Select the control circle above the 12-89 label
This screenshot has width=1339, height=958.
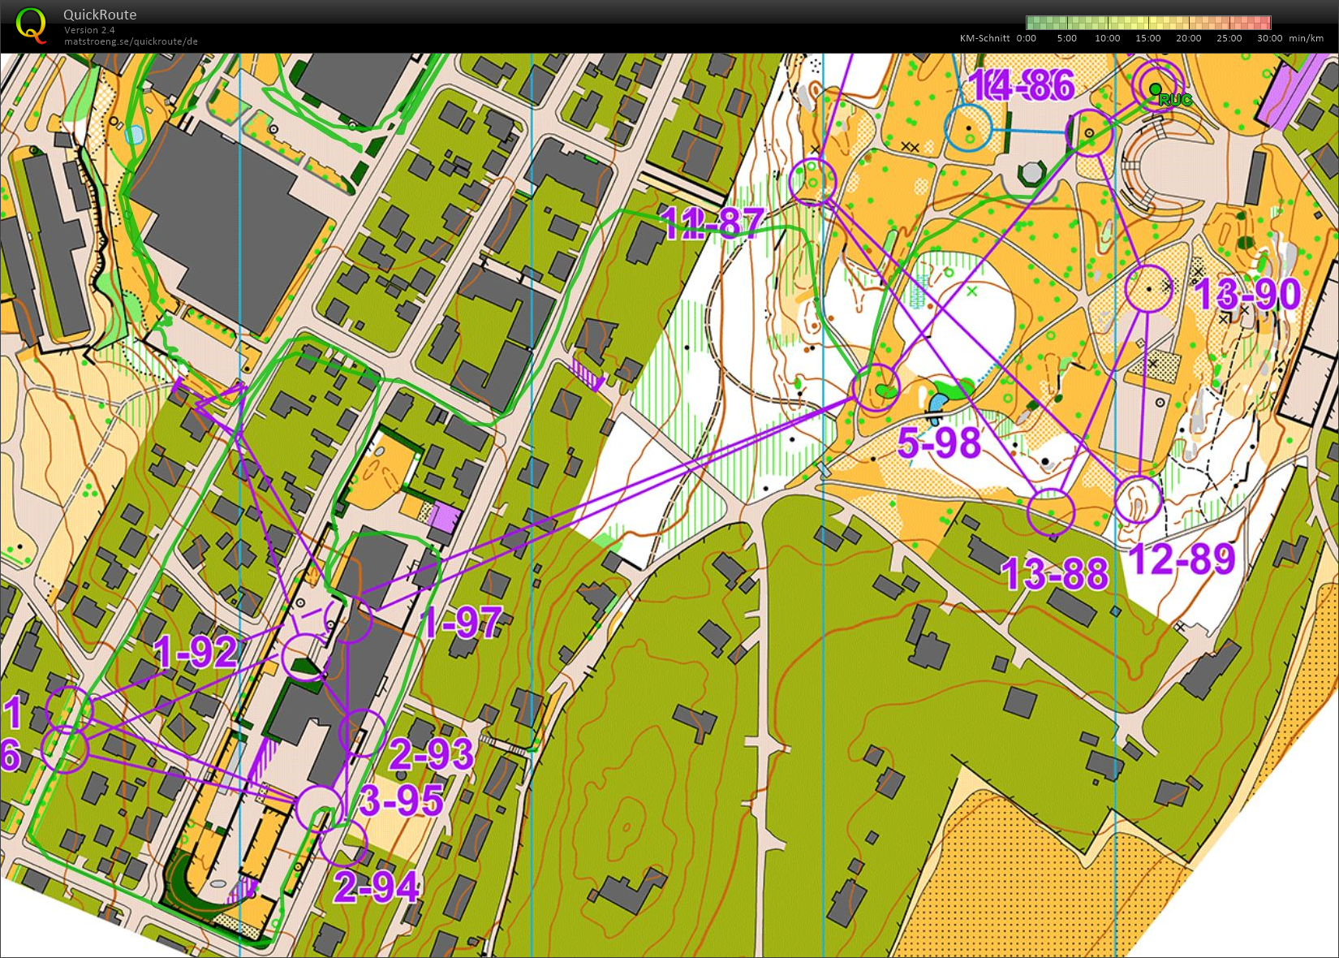1138,499
